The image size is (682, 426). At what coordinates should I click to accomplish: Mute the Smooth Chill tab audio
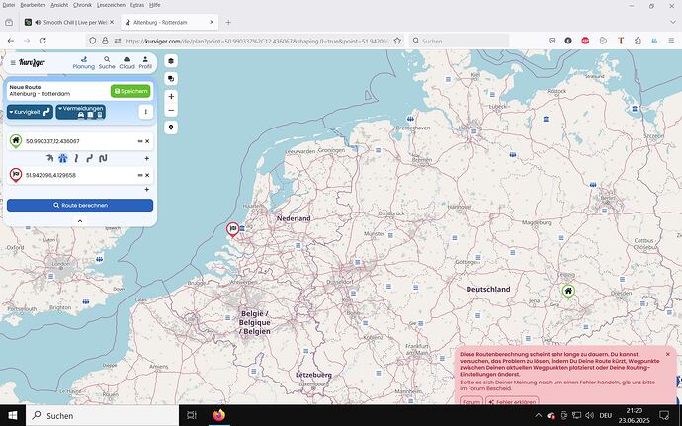tap(38, 22)
